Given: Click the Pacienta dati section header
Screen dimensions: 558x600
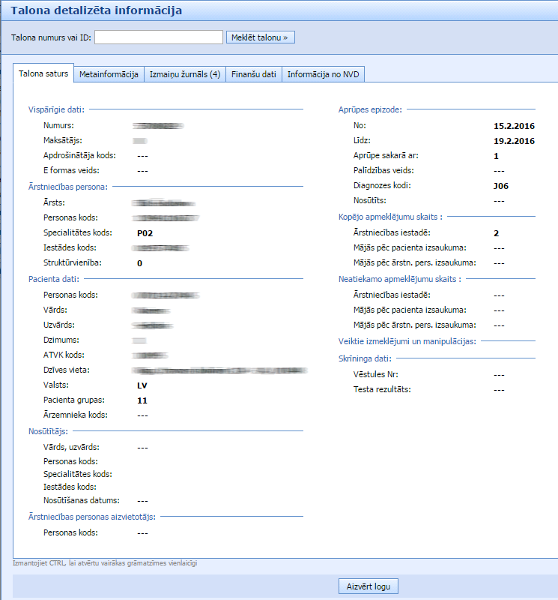Looking at the screenshot, I should (x=52, y=279).
